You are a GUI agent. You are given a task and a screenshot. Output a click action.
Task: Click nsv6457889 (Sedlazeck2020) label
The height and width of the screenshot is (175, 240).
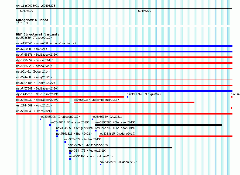click(37, 88)
